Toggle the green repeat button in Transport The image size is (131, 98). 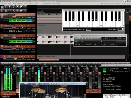click(95, 38)
